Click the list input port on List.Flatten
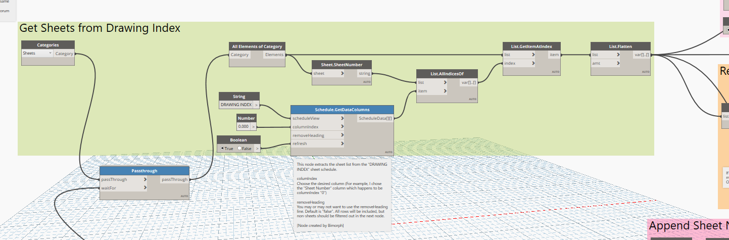729x240 pixels. point(605,55)
